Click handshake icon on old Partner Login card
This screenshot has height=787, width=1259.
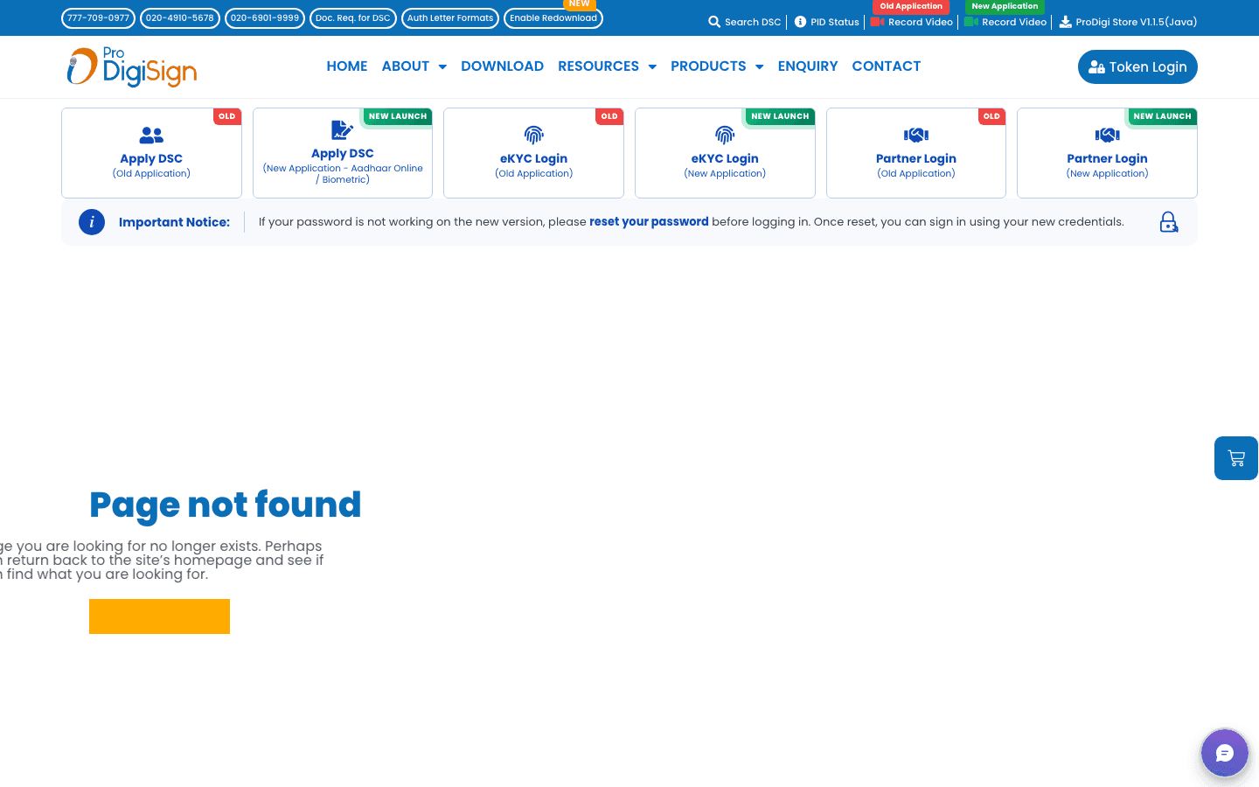916,135
